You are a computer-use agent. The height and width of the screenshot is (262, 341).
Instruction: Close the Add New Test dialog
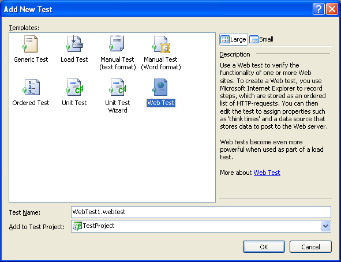point(332,9)
